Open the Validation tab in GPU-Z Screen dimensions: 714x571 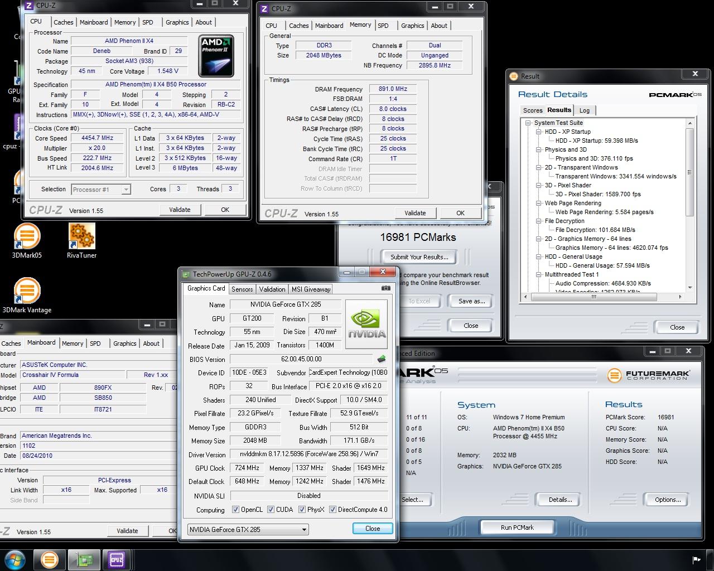(272, 289)
